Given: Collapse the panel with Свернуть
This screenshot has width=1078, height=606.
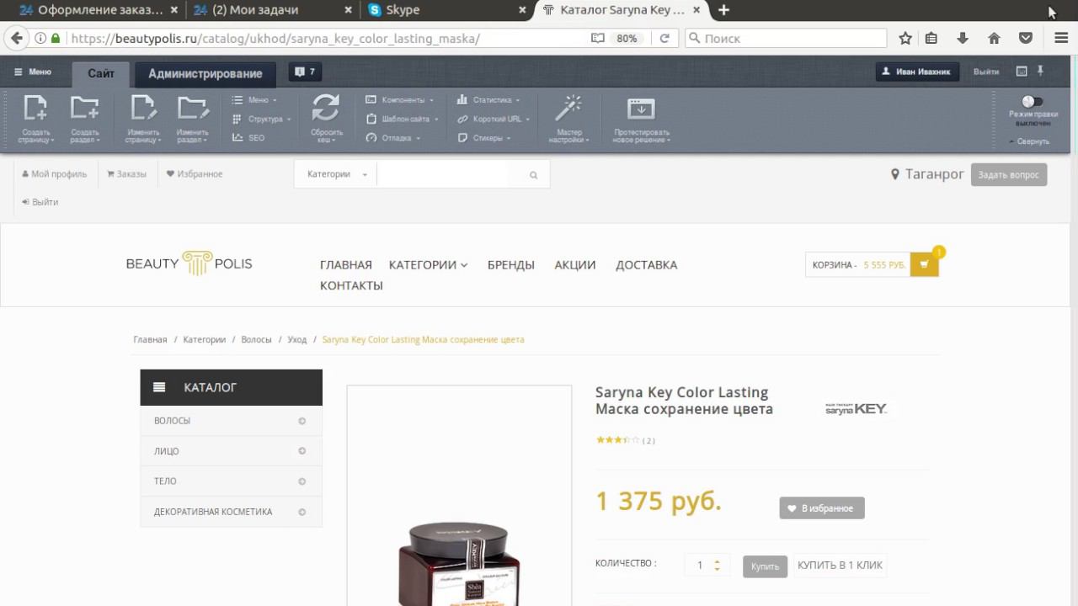Looking at the screenshot, I should 1028,141.
